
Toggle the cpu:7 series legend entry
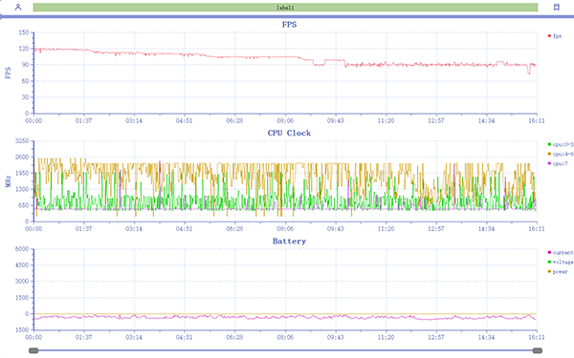pos(558,163)
